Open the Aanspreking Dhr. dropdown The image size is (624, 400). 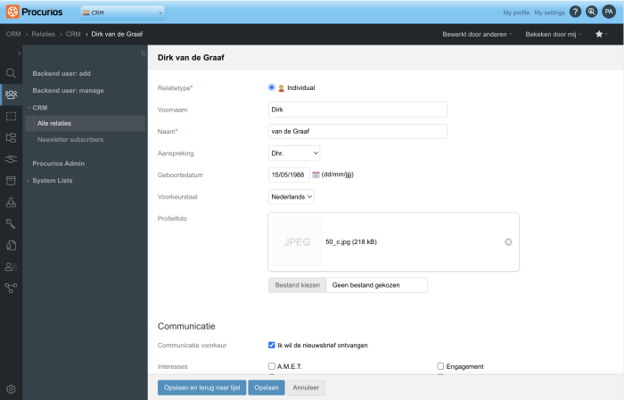(294, 153)
